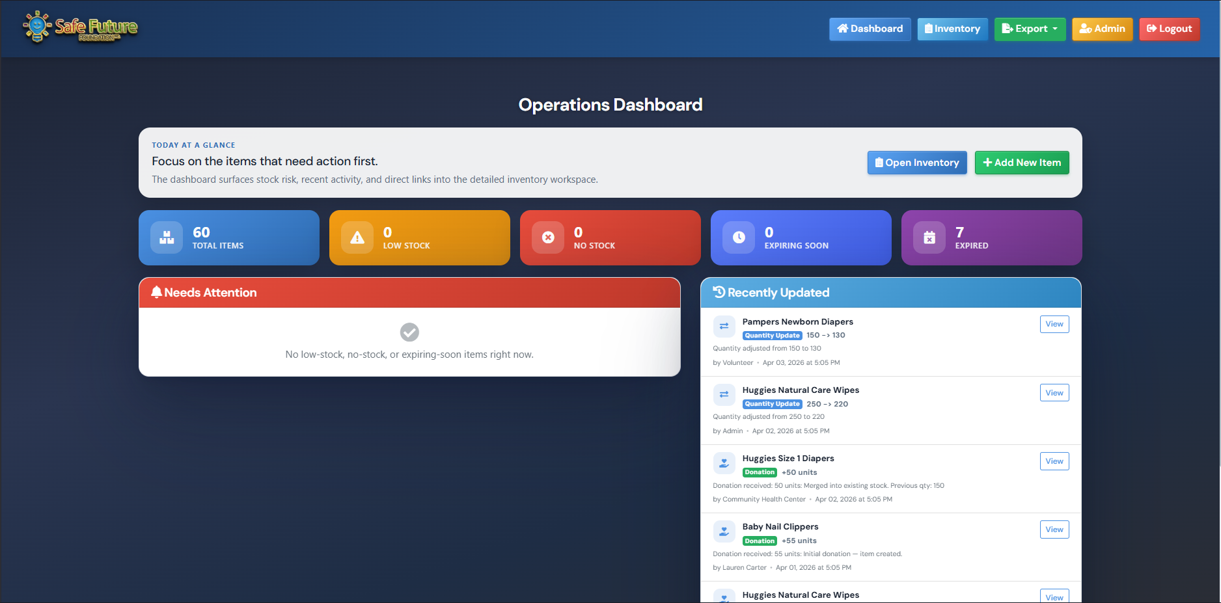Click the gray checkmark circle icon

(x=409, y=332)
